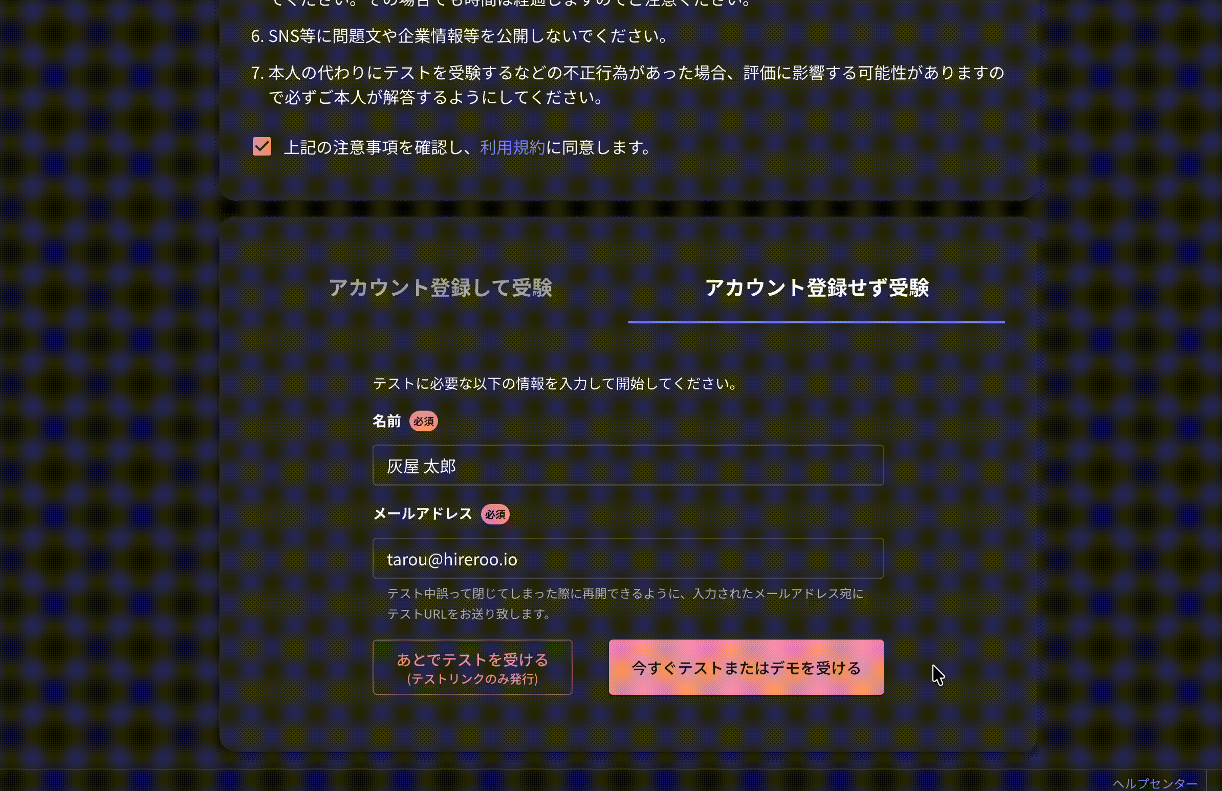The height and width of the screenshot is (791, 1222).
Task: Open the ヘルプセンター link
Action: click(1155, 783)
